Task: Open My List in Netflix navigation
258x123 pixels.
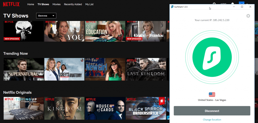Action: click(x=89, y=4)
